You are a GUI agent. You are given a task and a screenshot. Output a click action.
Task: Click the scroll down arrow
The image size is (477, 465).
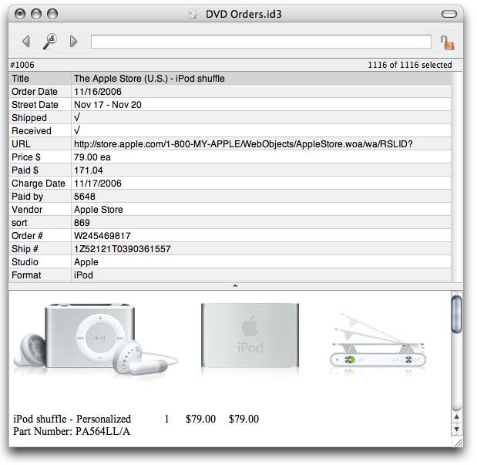(x=457, y=429)
